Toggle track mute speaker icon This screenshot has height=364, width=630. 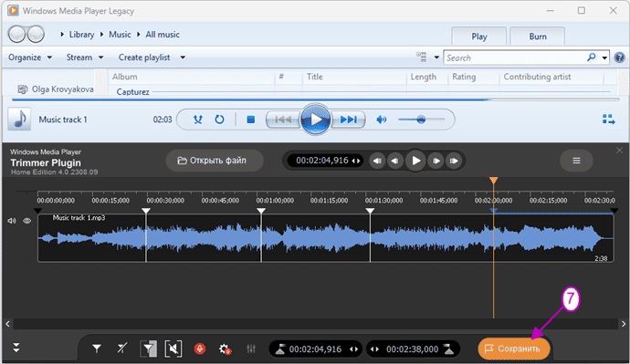pos(12,221)
